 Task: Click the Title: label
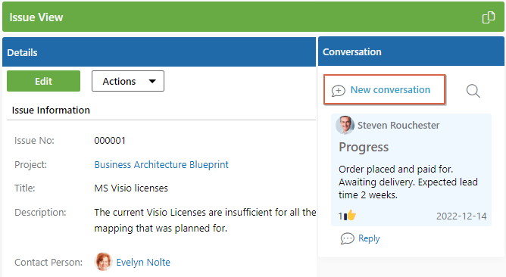click(25, 188)
